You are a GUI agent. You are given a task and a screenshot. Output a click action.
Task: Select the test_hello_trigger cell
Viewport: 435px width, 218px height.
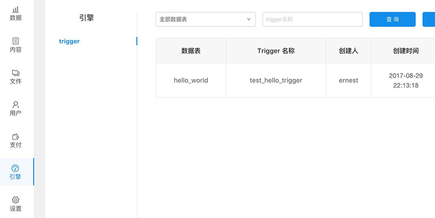pos(276,80)
